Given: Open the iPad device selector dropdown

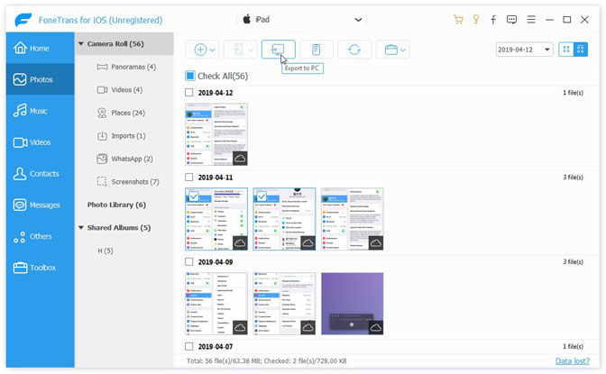Looking at the screenshot, I should tap(302, 19).
